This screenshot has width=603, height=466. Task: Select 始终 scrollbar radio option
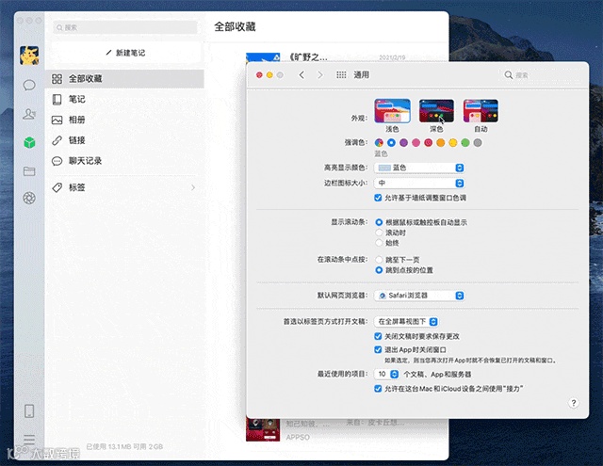point(379,243)
